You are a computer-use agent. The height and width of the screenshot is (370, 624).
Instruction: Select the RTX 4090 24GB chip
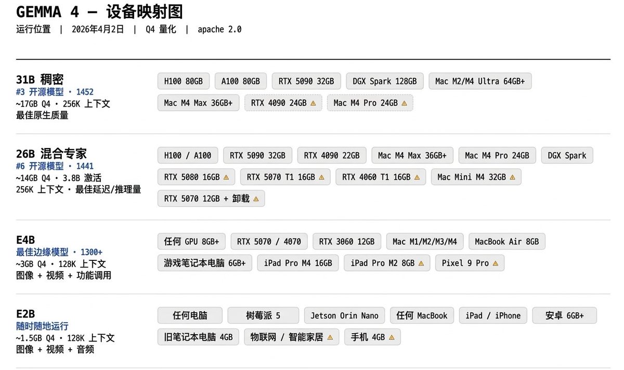[283, 103]
